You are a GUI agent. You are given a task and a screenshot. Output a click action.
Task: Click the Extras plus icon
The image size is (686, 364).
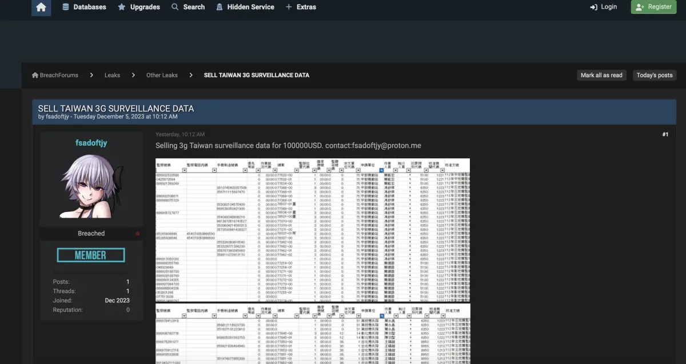tap(289, 7)
